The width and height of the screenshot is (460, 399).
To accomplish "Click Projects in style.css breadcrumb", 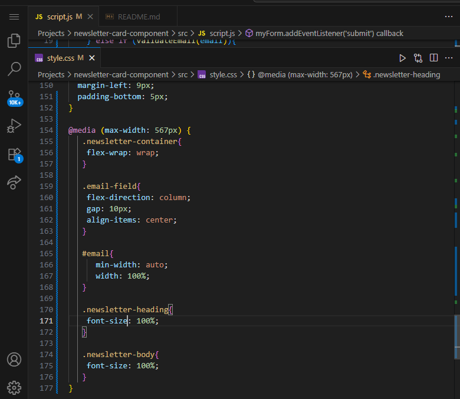I will (51, 75).
